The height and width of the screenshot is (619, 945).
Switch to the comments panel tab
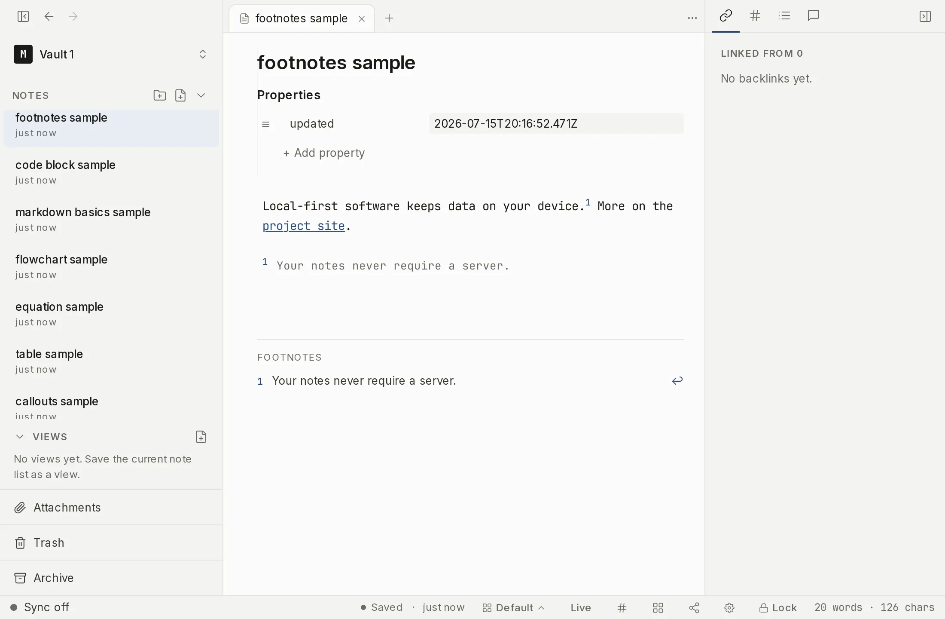click(814, 16)
